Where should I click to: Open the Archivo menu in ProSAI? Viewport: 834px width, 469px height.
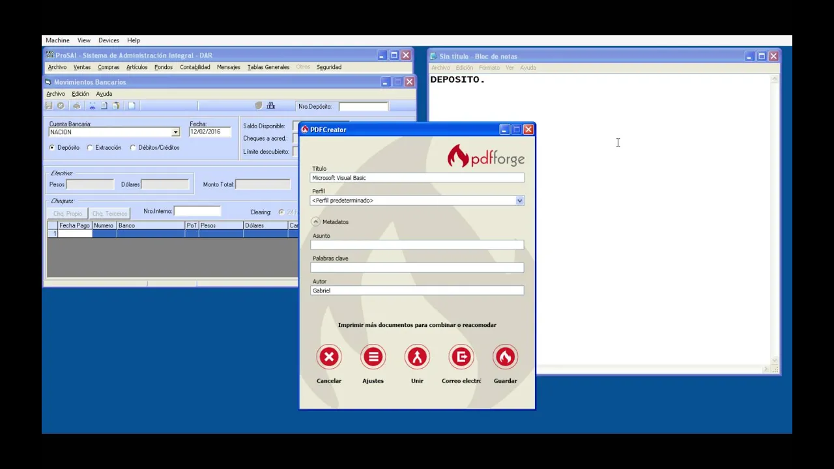coord(57,67)
